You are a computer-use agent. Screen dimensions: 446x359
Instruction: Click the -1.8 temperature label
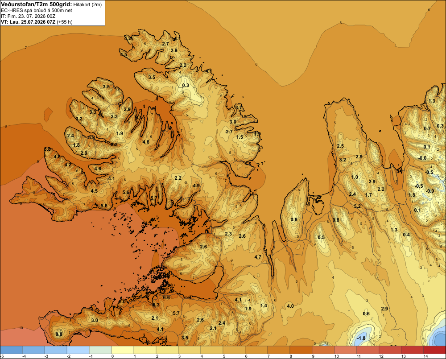click(361, 338)
